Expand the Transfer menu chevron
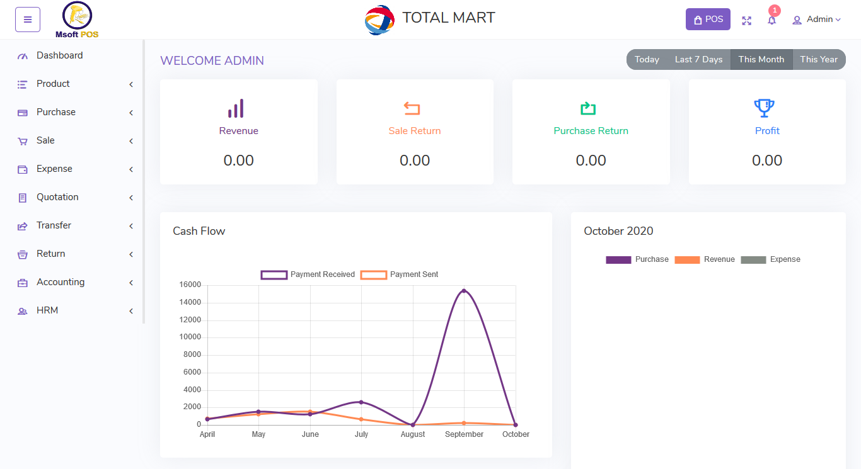This screenshot has width=861, height=469. pyautogui.click(x=131, y=226)
